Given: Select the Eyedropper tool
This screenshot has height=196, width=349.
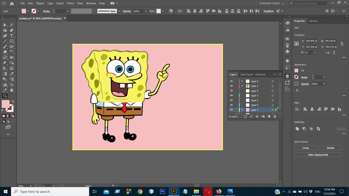Looking at the screenshot, I should (x=11, y=74).
